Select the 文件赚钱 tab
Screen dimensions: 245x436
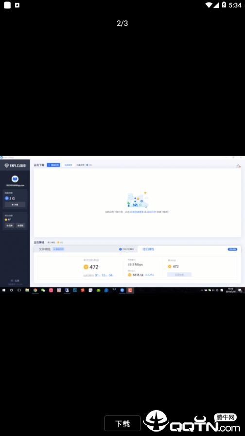coord(45,249)
